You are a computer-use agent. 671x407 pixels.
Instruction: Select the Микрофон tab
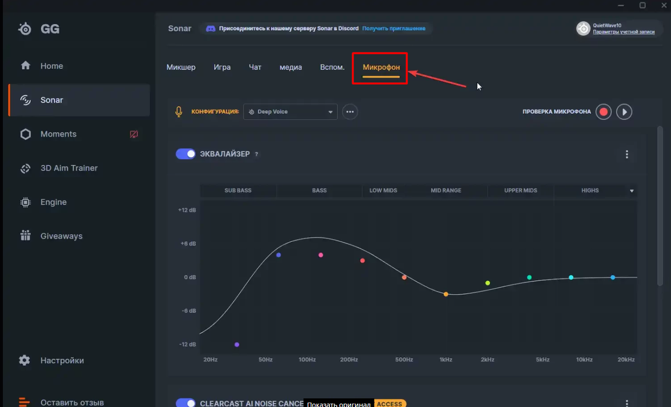[381, 68]
